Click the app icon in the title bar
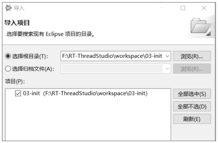The width and height of the screenshot is (218, 143). [x=7, y=8]
